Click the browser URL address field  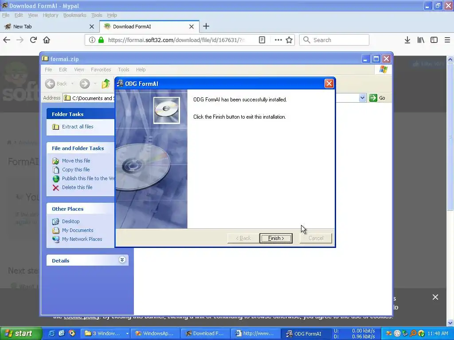[x=176, y=40]
